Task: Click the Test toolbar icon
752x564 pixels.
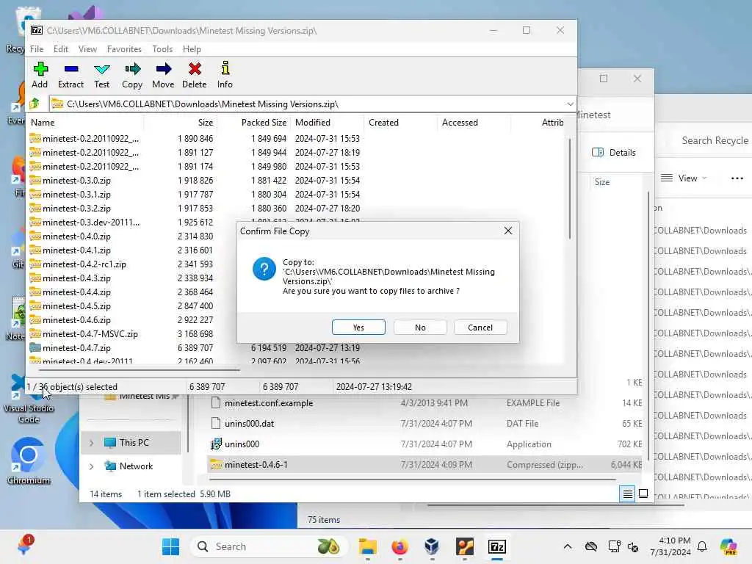Action: 101,75
